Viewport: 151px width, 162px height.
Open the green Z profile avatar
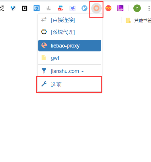coord(137,8)
